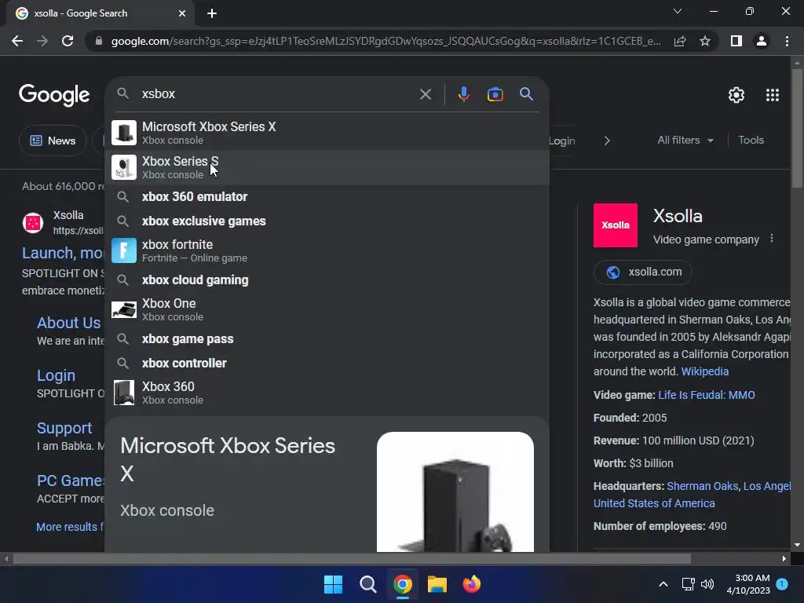Open the Windows Start menu
This screenshot has height=603, width=804.
point(333,584)
